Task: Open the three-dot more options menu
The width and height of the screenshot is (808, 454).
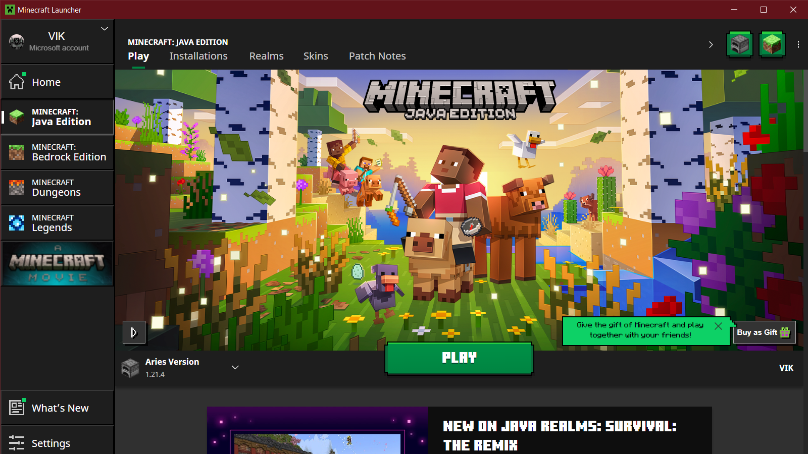Action: [798, 44]
